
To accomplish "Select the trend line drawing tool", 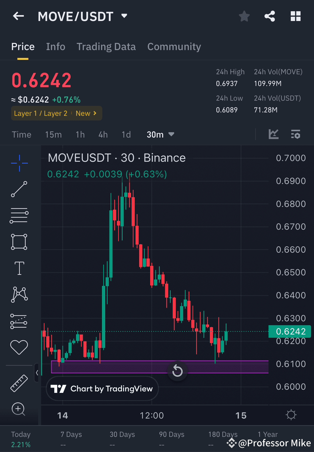I will click(19, 189).
